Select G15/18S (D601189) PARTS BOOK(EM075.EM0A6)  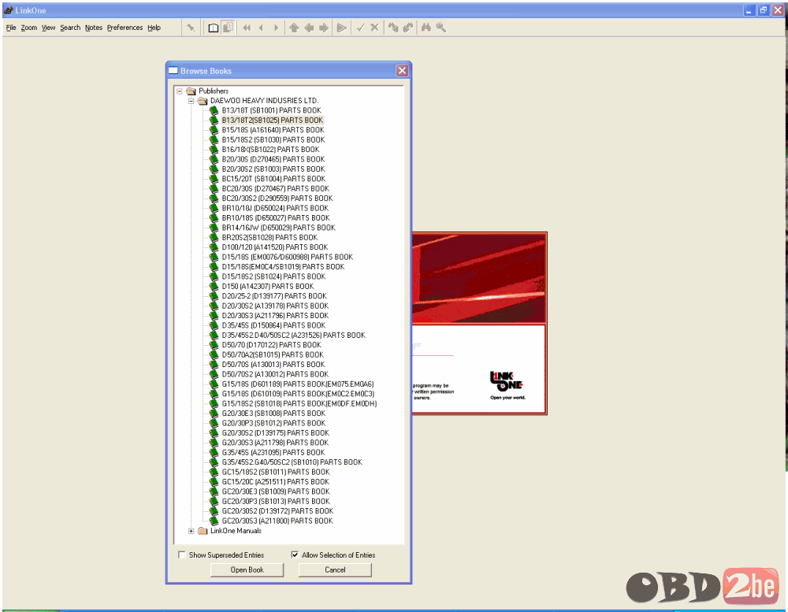(298, 384)
